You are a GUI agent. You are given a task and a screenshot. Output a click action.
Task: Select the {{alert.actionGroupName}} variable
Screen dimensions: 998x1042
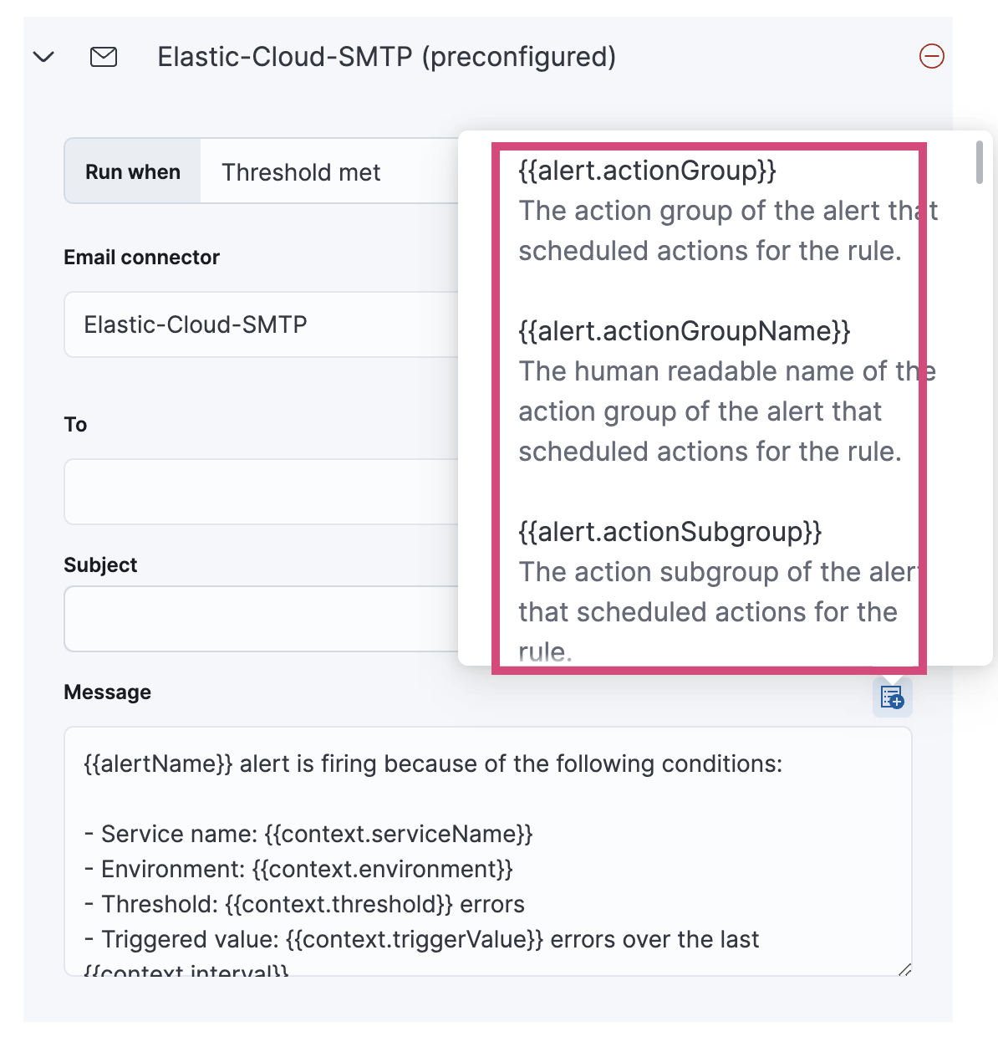[x=684, y=331]
